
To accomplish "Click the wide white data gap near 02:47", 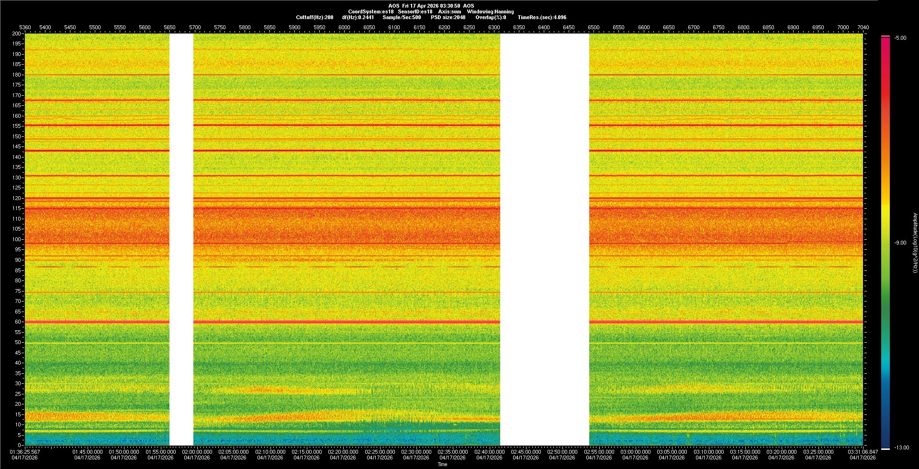I will (544, 239).
